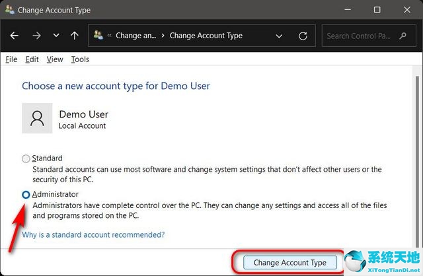Maximize the Change Account Type window
This screenshot has width=423, height=276.
[377, 10]
